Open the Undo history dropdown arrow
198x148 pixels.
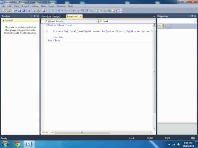click(62, 11)
